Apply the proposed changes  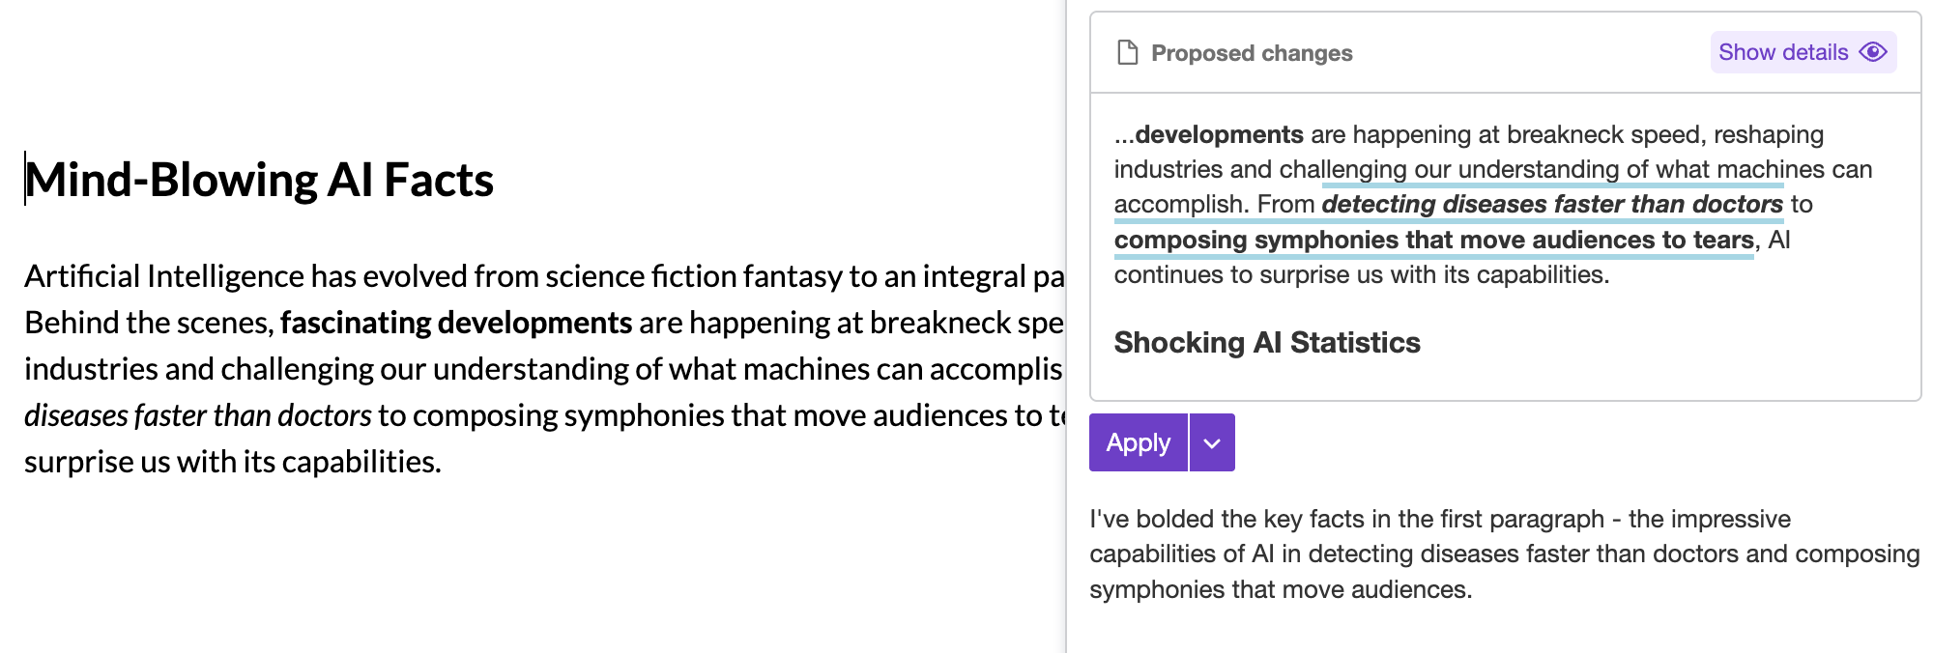1137,441
